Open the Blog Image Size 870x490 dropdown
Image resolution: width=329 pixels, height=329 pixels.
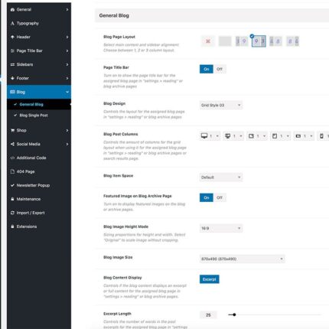pyautogui.click(x=242, y=259)
